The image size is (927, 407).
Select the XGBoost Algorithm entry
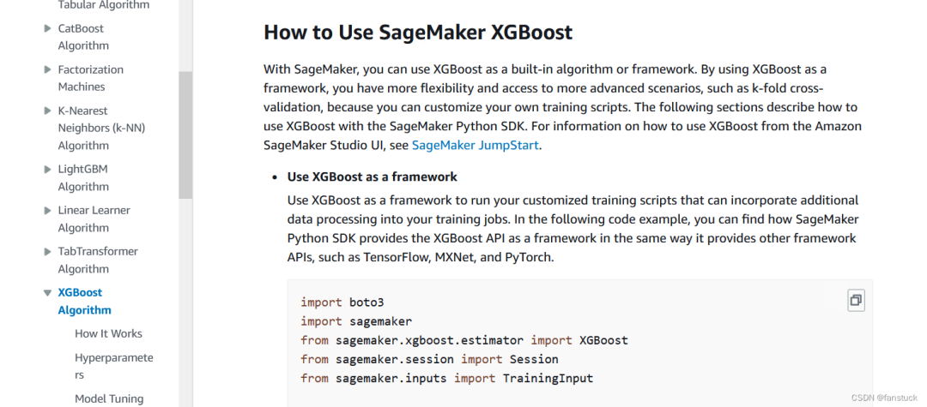84,301
